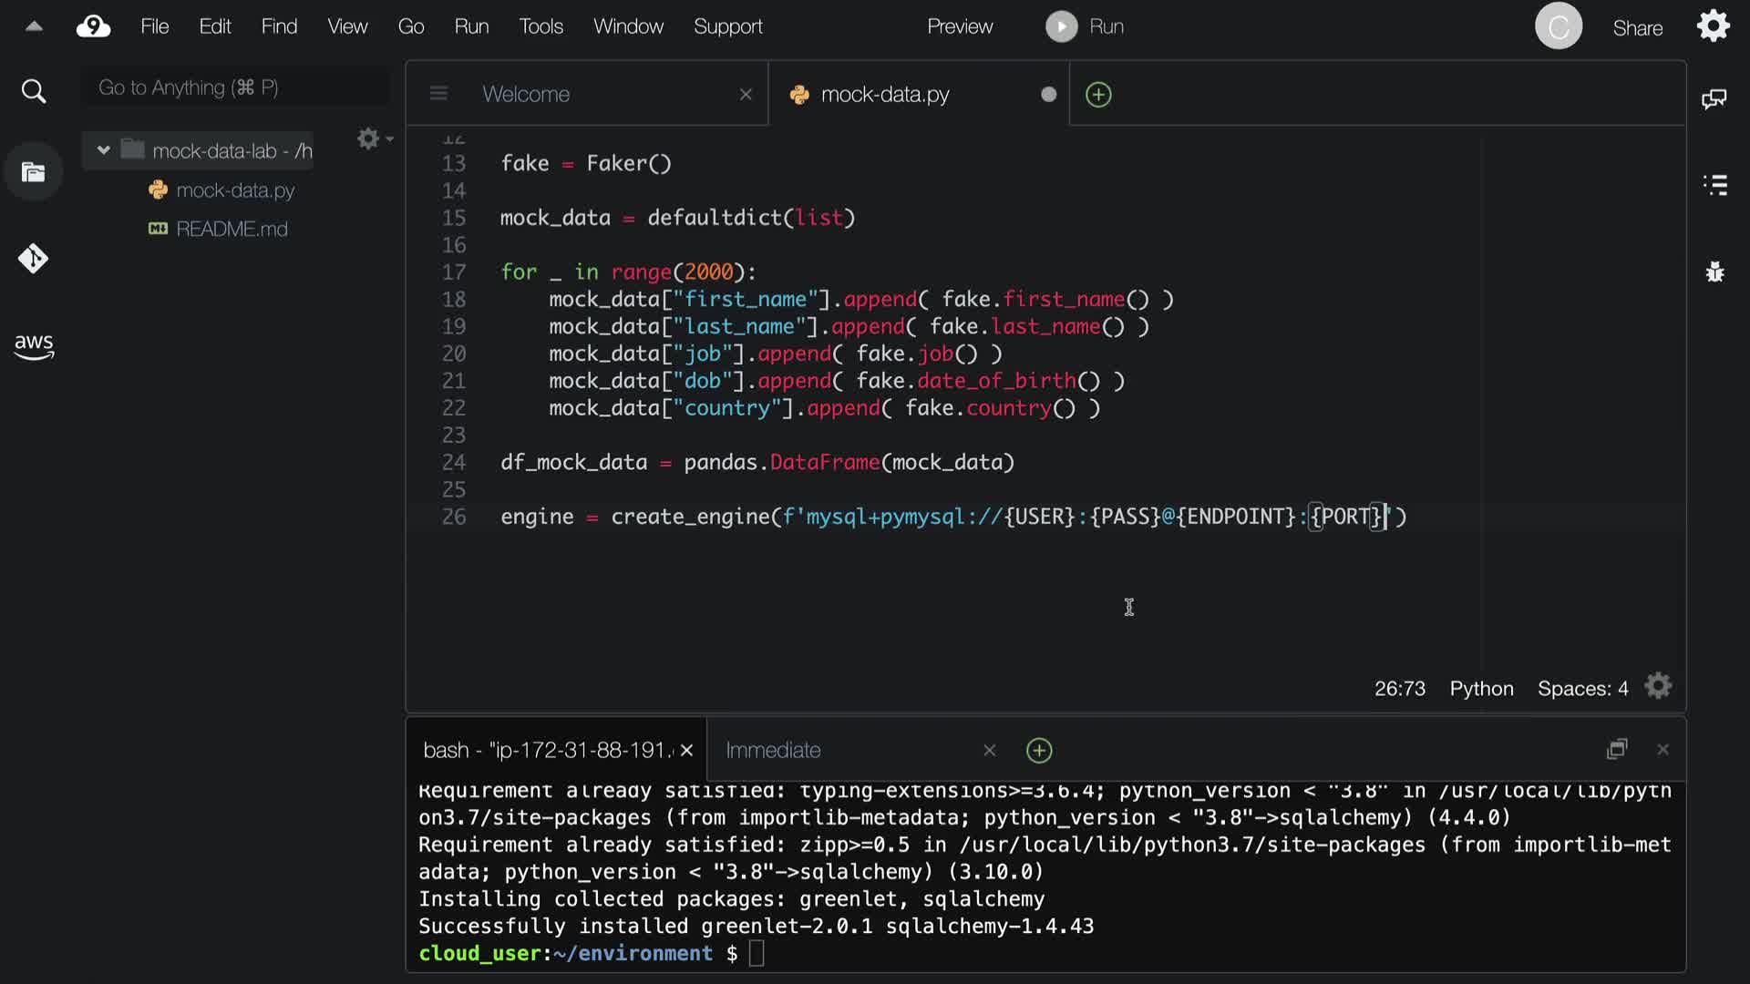Open the Collaborate chat panel icon
The image size is (1750, 984).
click(1714, 99)
